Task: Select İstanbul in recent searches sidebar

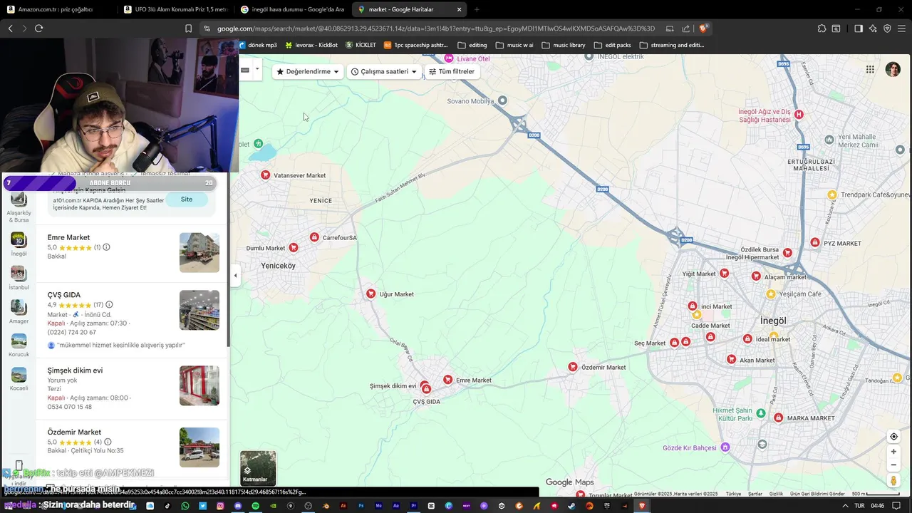Action: click(19, 277)
